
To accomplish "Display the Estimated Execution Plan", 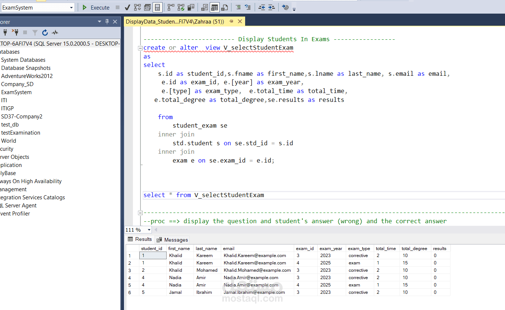I will 137,7.
